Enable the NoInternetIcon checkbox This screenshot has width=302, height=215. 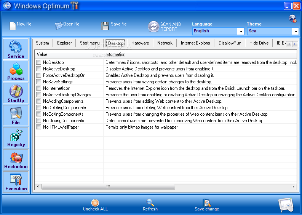coord(39,88)
